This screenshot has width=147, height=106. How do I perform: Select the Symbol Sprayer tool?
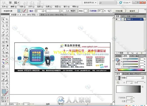click(x=3, y=52)
